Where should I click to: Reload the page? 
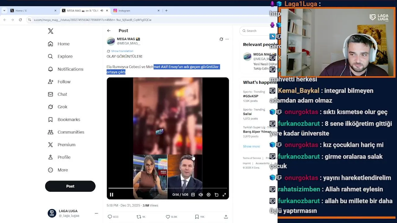(x=20, y=20)
